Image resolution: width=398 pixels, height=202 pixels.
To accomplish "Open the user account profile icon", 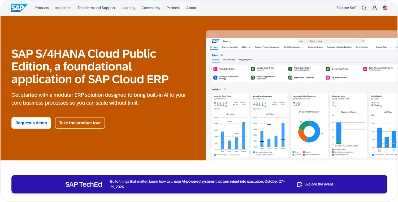I will point(375,8).
